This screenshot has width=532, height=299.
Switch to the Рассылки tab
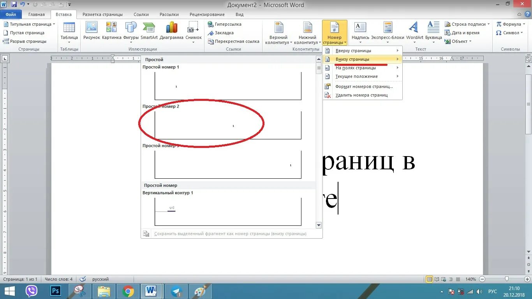point(169,14)
